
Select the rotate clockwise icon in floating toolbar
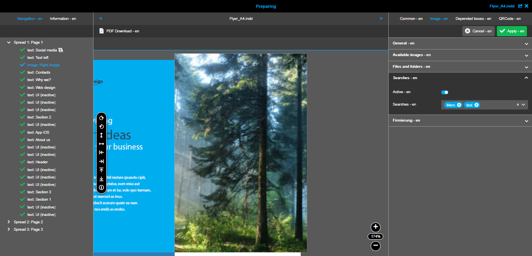(x=101, y=118)
